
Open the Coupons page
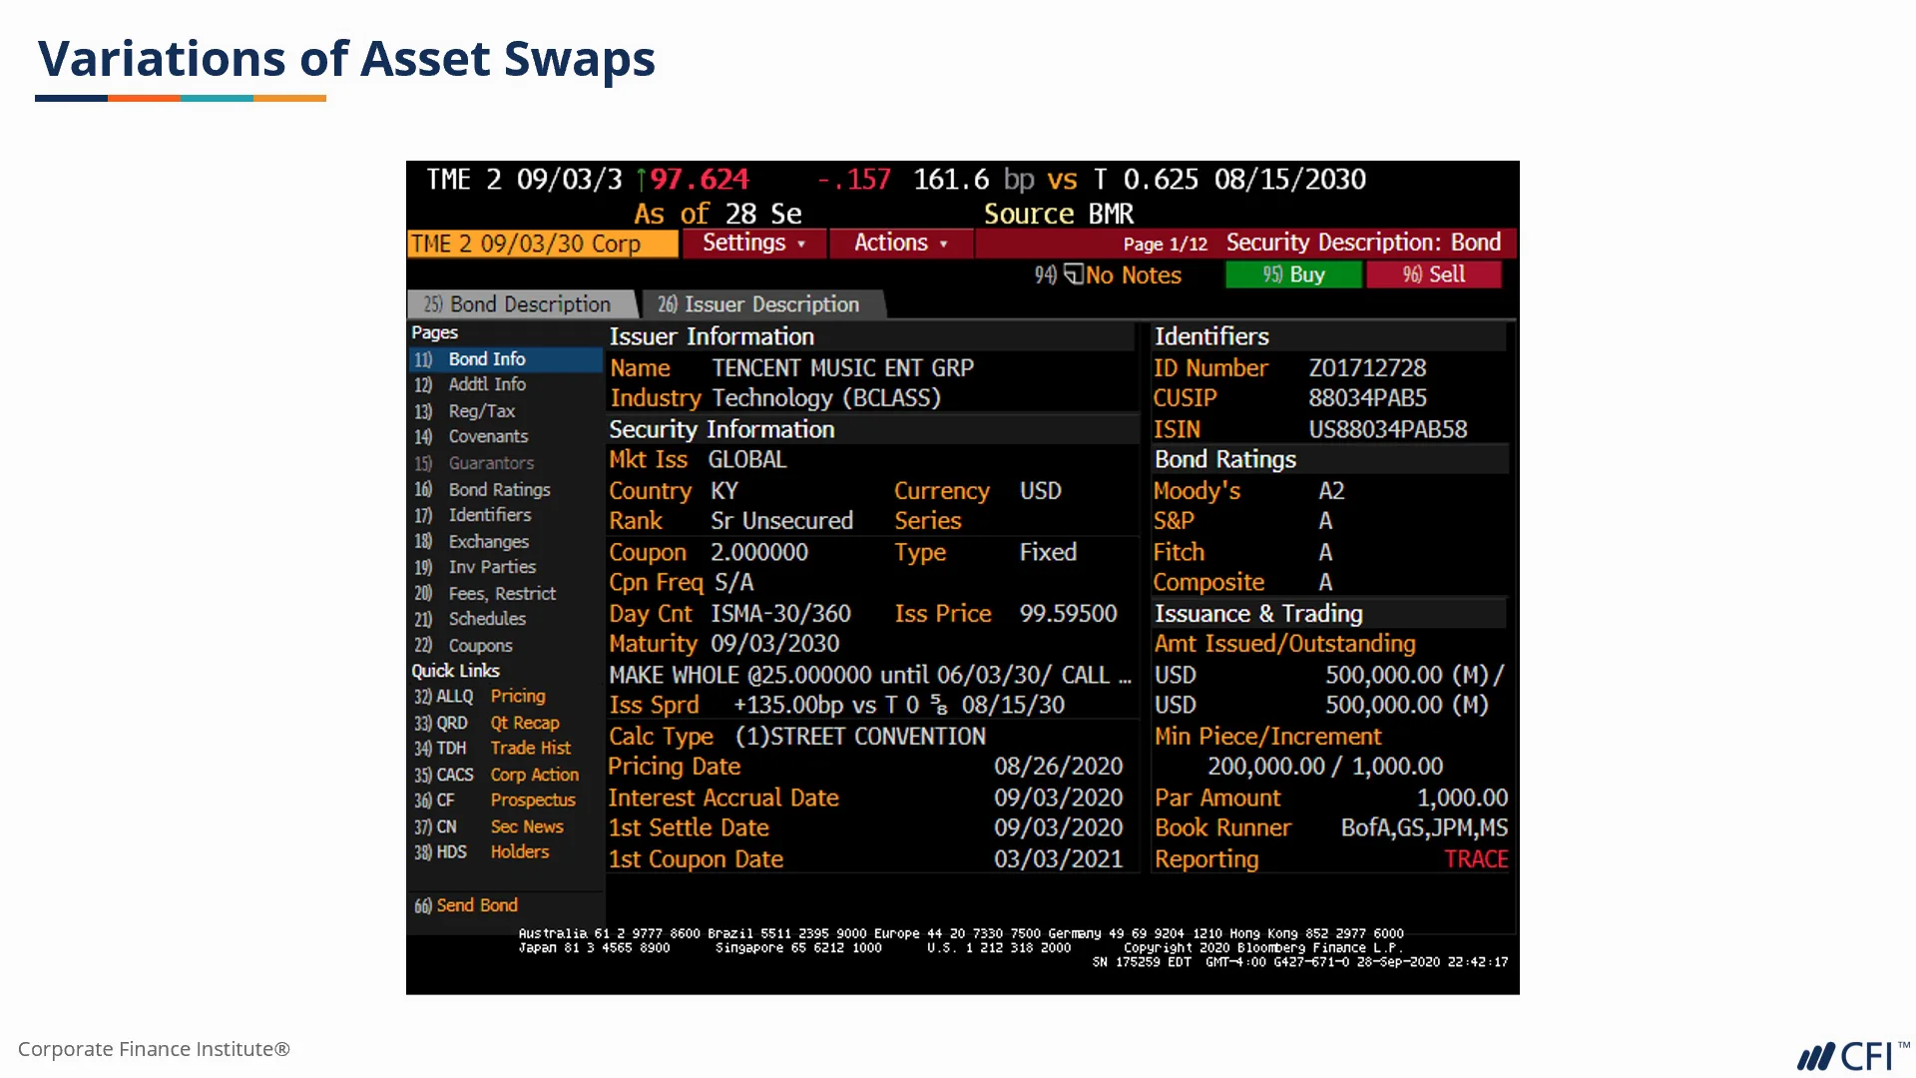(x=481, y=646)
